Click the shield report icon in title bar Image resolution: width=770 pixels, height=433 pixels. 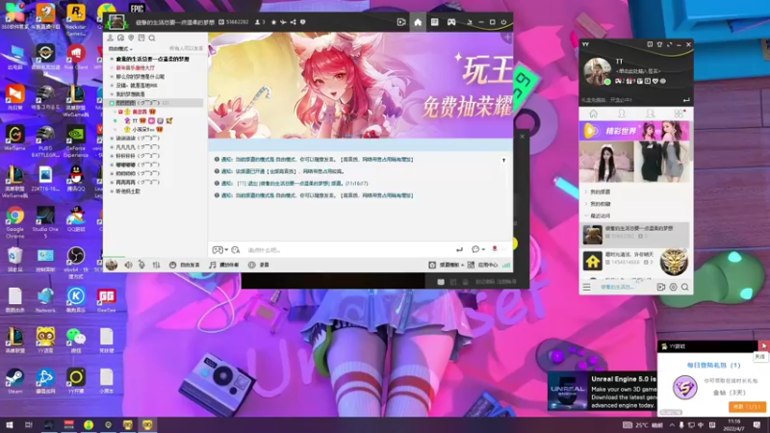tap(303, 22)
